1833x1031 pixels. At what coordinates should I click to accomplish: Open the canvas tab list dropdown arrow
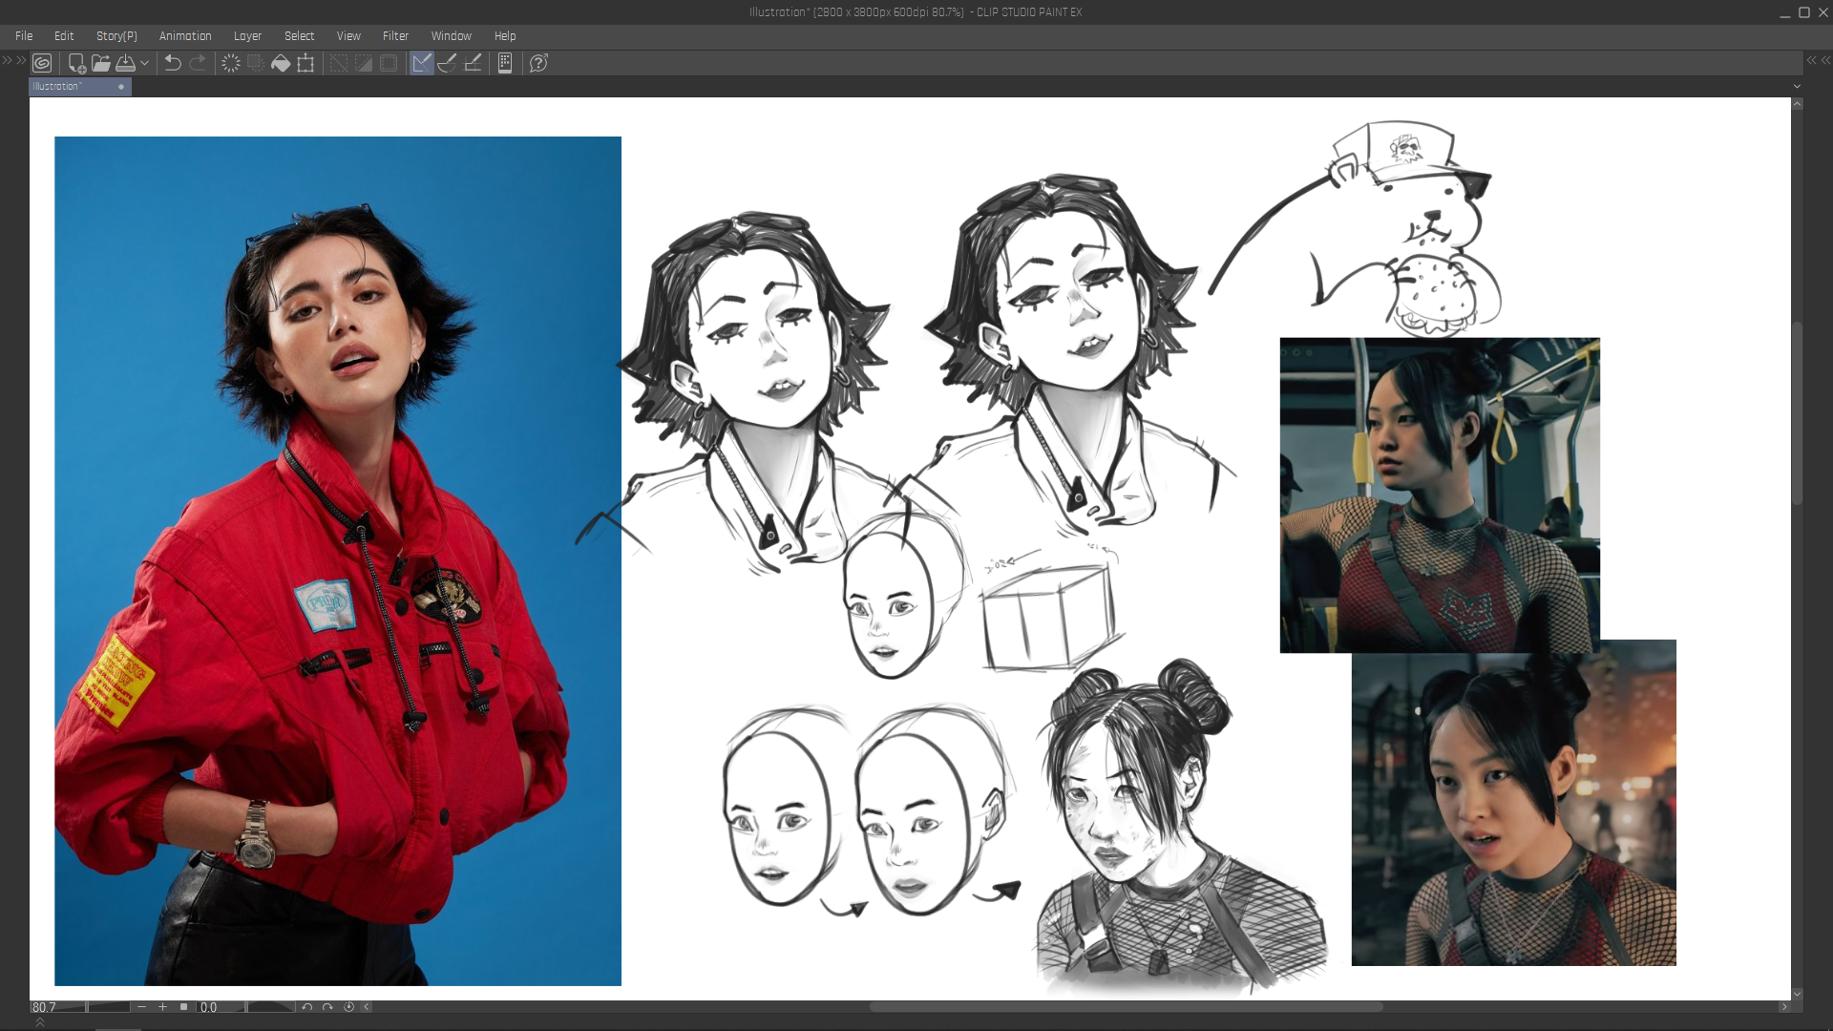1798,87
